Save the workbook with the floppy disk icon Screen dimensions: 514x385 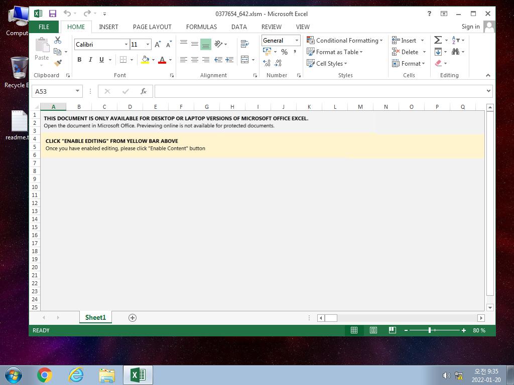[x=52, y=14]
